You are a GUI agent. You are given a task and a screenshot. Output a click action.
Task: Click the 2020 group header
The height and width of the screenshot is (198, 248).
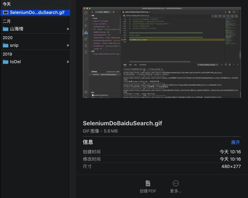pos(8,38)
